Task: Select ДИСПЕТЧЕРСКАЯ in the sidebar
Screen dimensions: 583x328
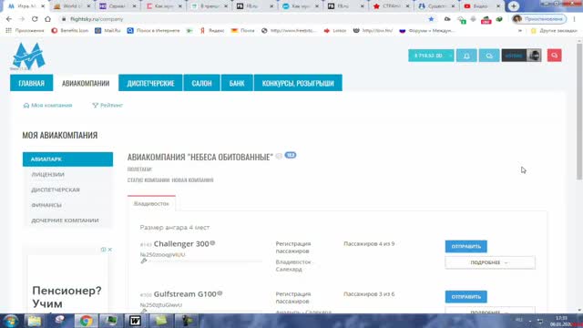Action: 67,190
